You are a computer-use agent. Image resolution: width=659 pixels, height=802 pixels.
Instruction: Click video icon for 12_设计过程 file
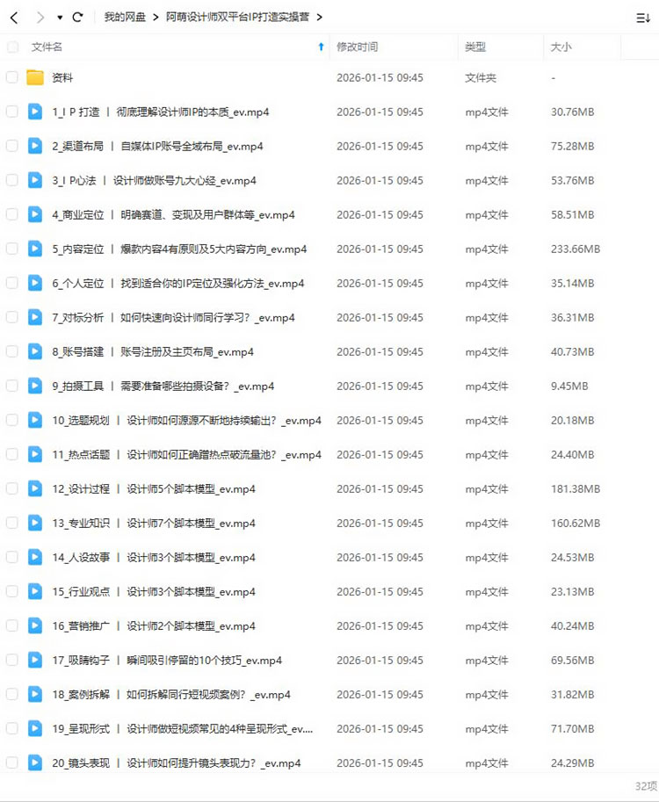point(35,488)
